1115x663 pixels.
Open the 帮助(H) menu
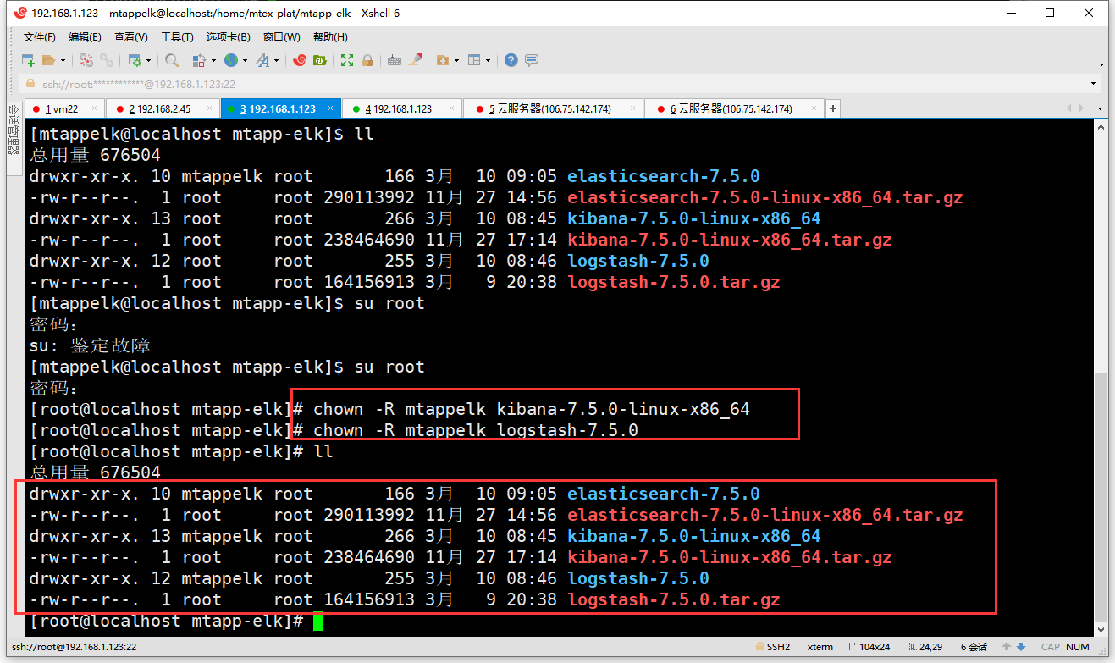pos(330,37)
